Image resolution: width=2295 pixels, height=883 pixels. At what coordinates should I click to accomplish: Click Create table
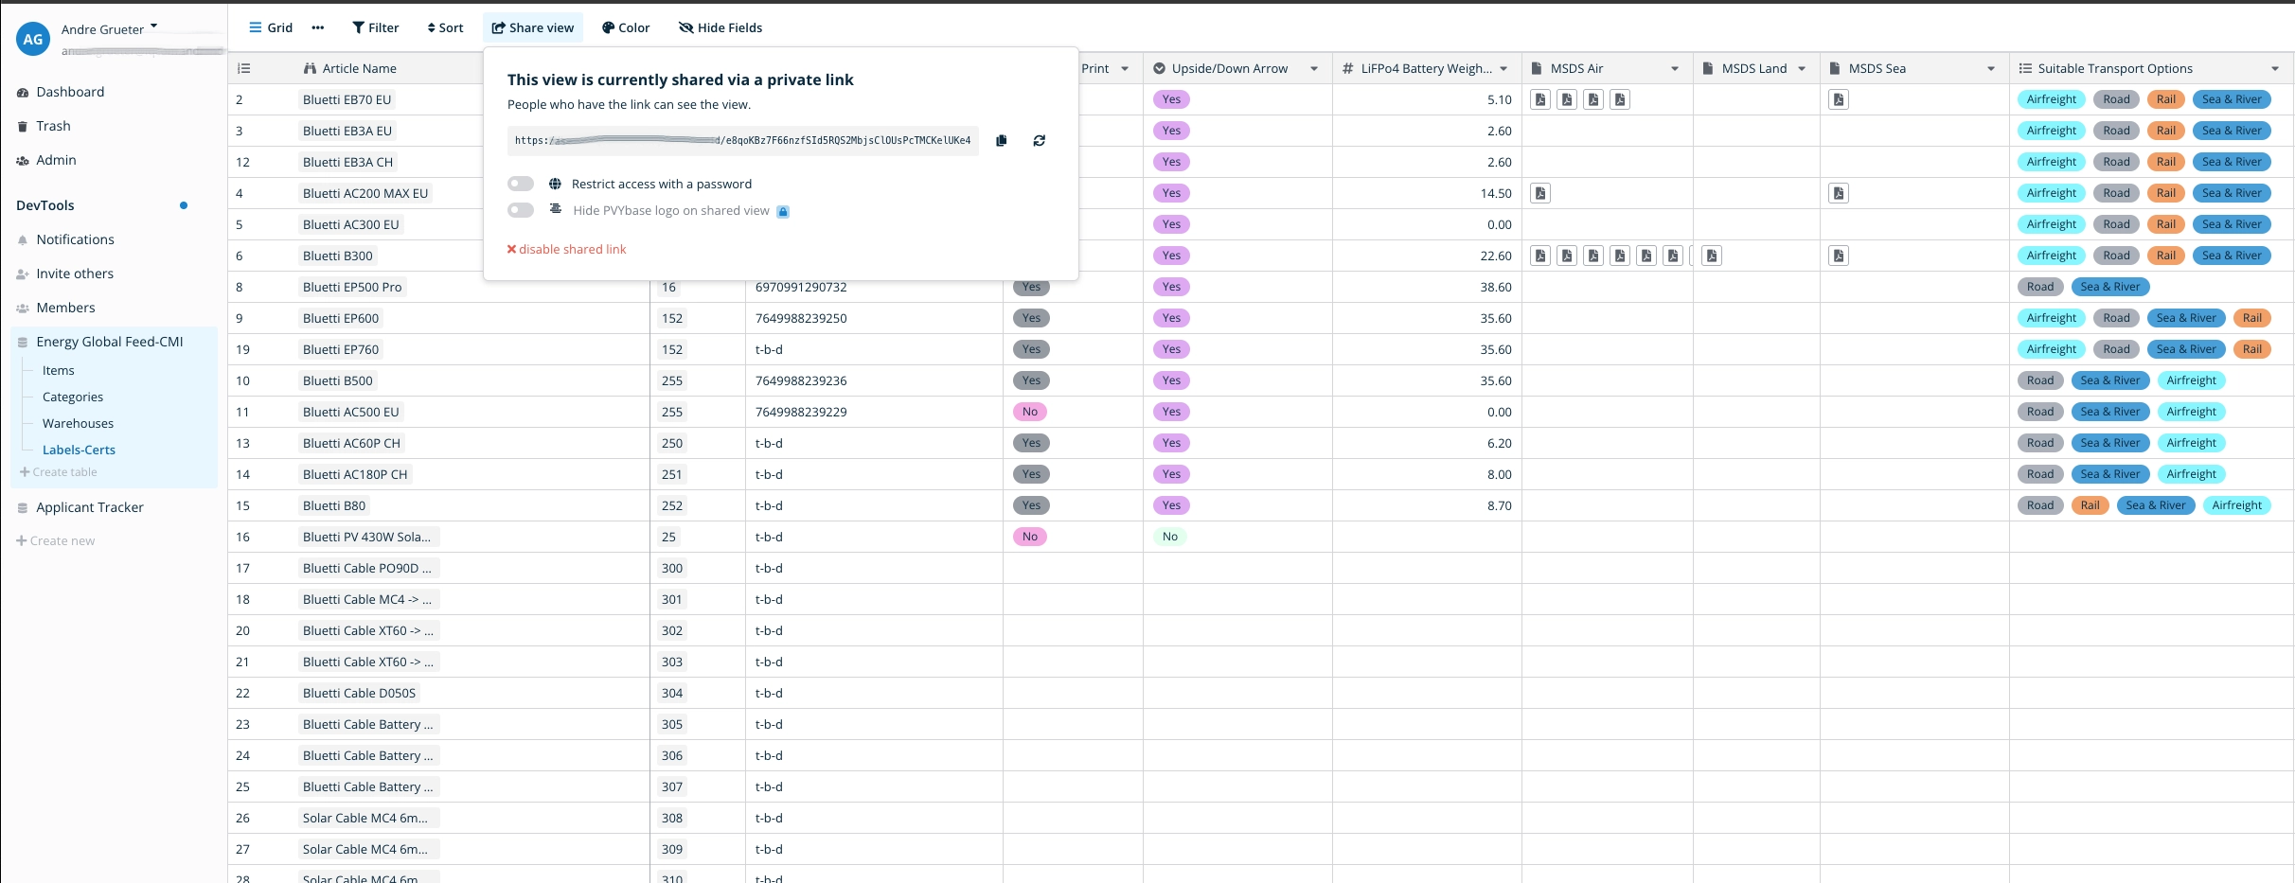tap(59, 472)
